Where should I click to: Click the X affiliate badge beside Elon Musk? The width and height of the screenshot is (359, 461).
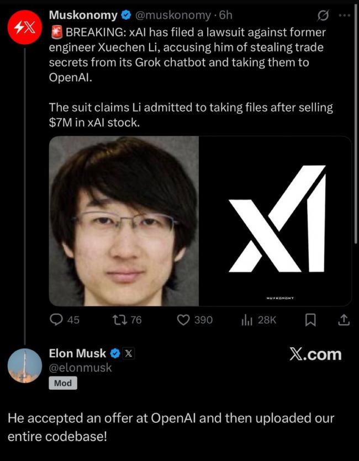(x=128, y=353)
